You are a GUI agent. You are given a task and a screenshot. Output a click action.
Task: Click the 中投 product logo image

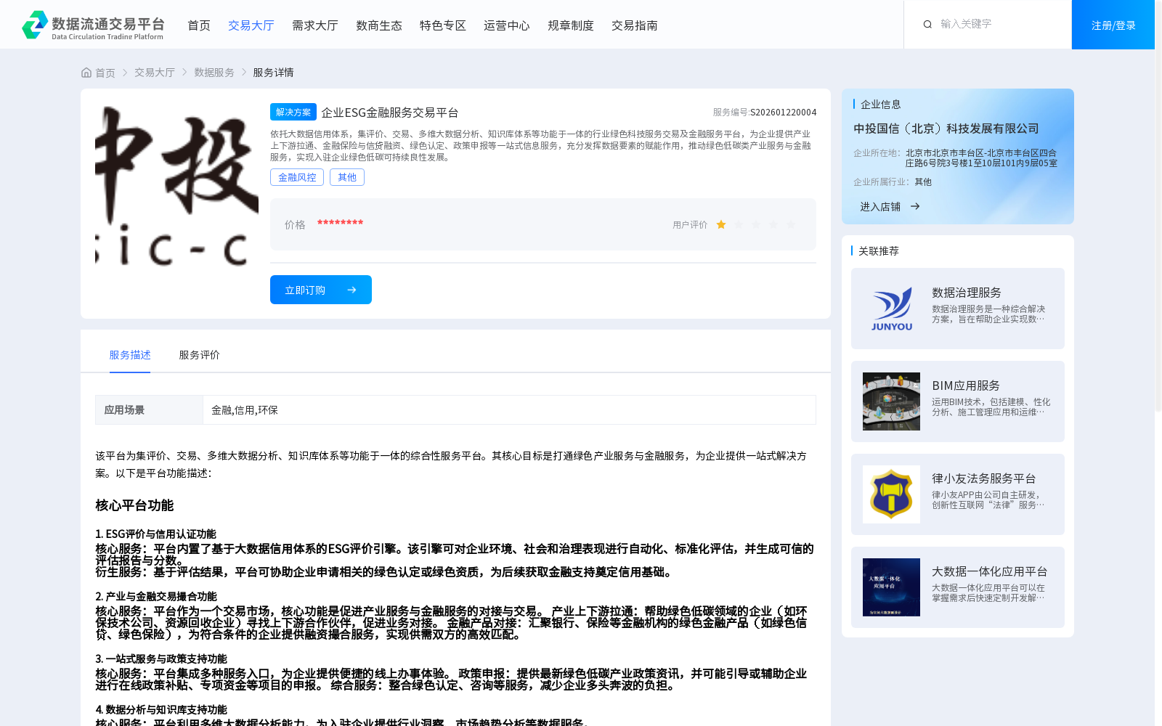(176, 184)
